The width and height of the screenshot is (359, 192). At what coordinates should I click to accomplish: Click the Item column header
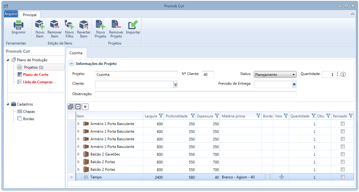pos(110,116)
